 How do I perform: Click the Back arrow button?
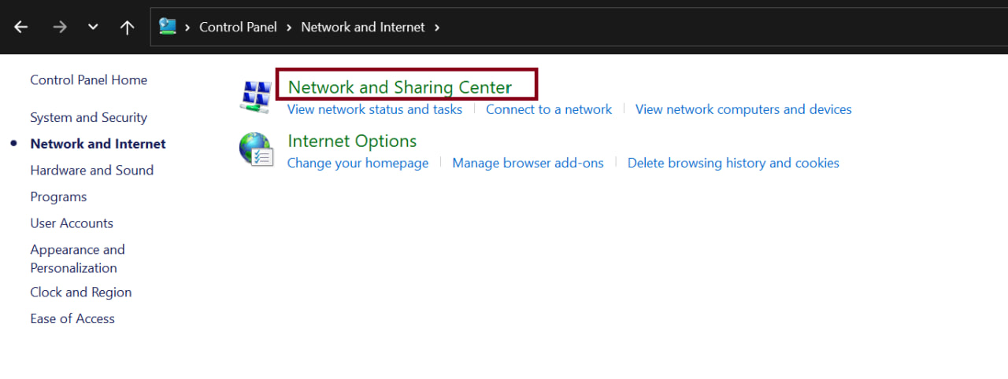pos(21,27)
